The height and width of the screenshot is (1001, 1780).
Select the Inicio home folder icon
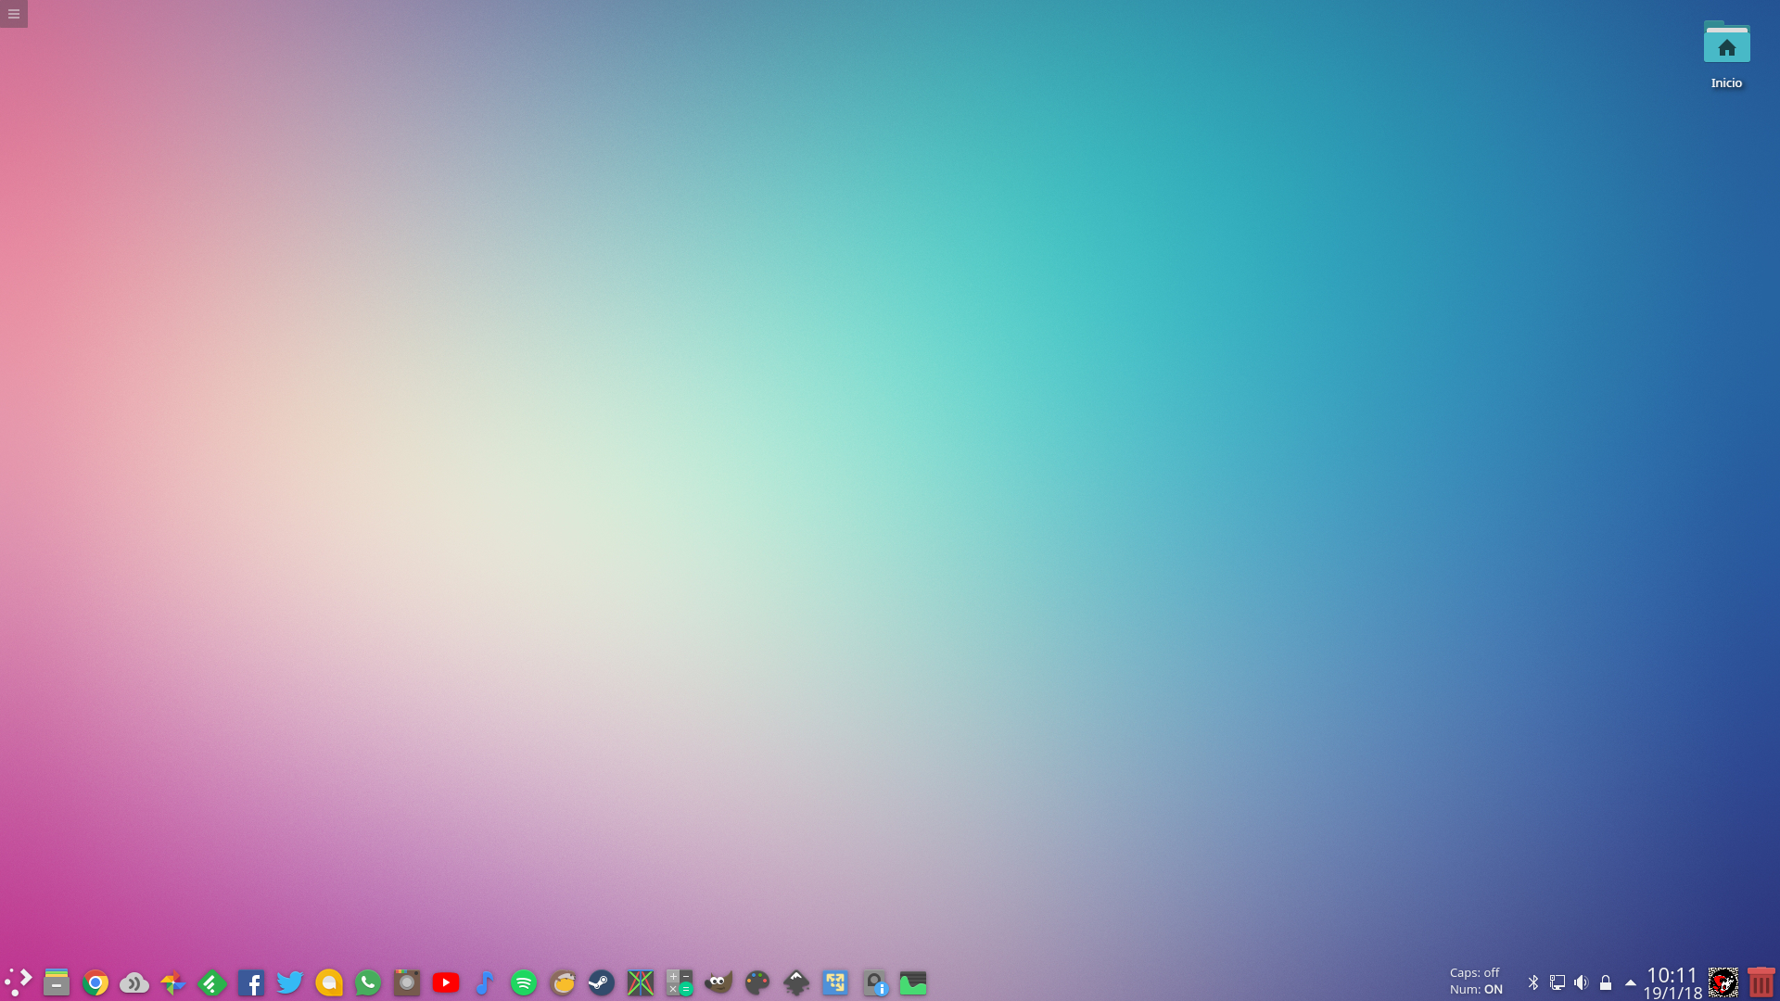click(1726, 55)
